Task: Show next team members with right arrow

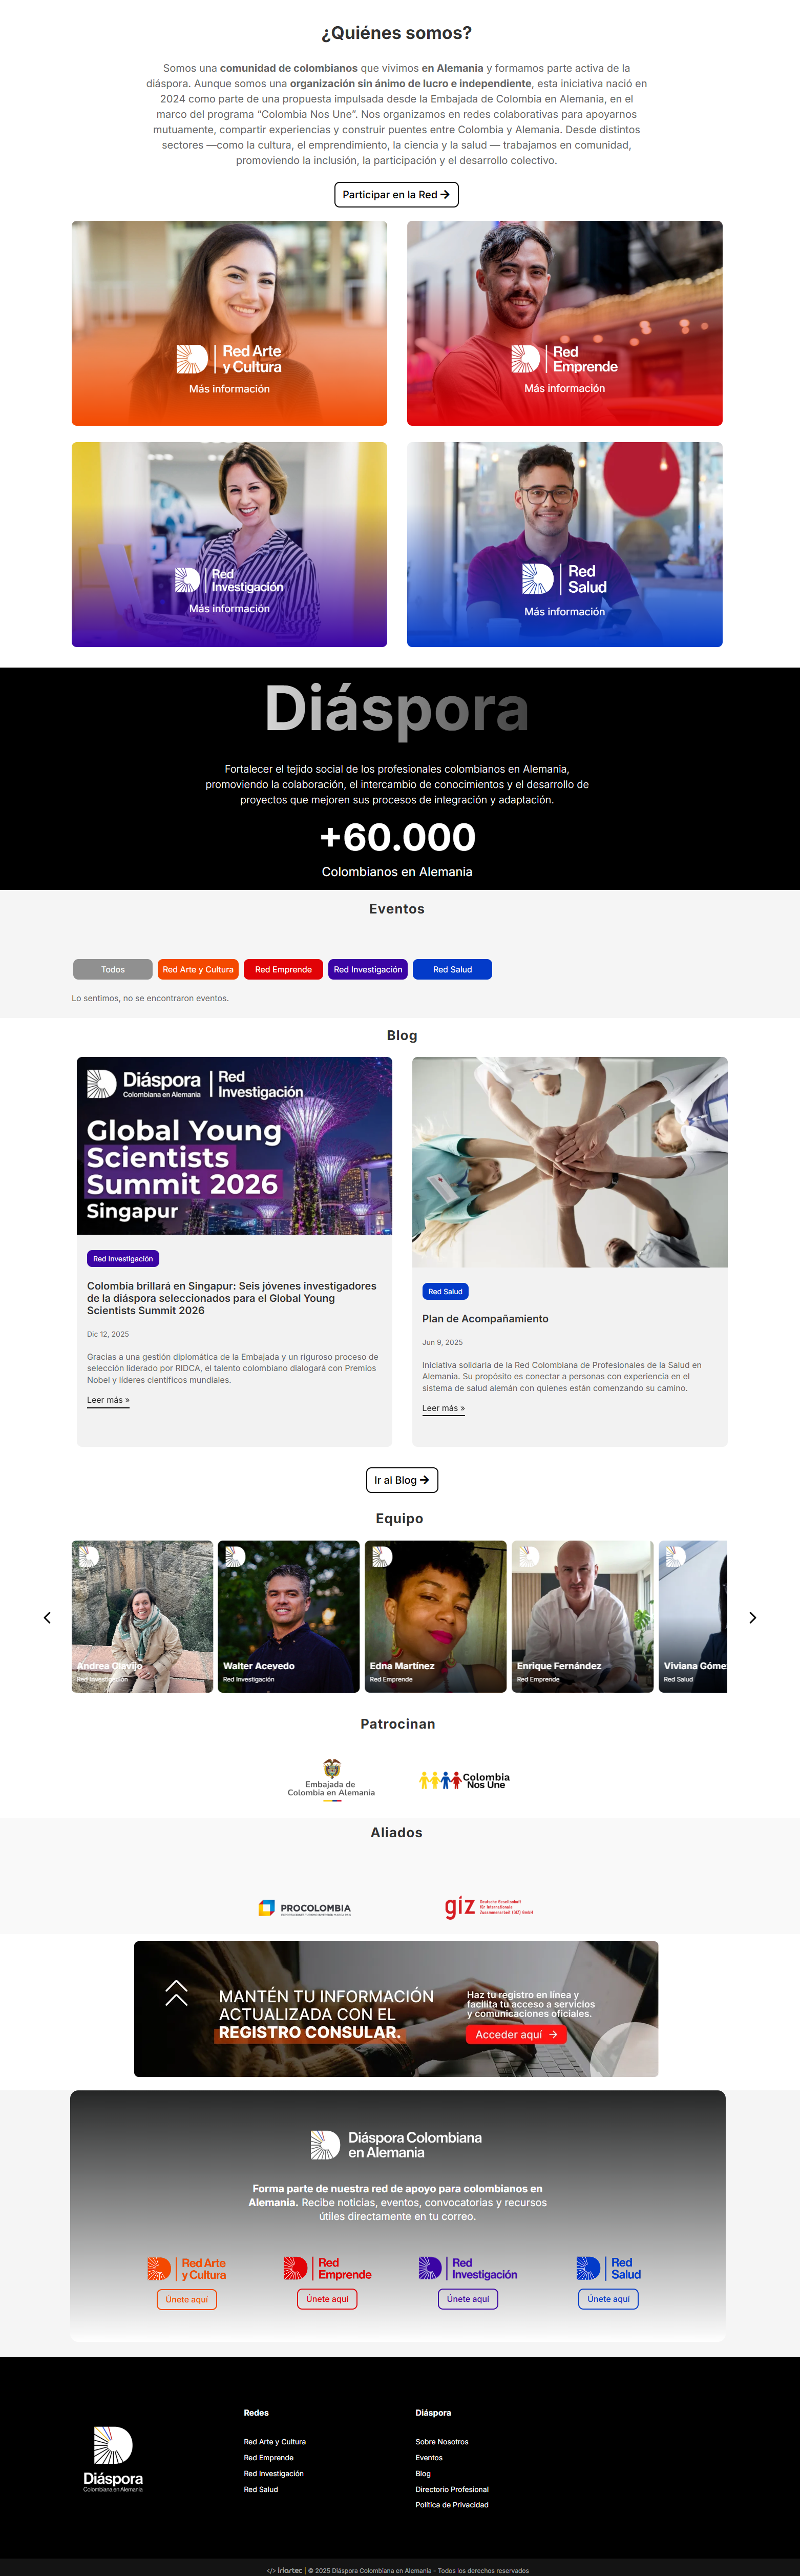Action: point(753,1617)
